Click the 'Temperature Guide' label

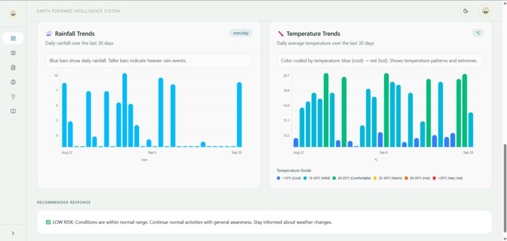[294, 171]
